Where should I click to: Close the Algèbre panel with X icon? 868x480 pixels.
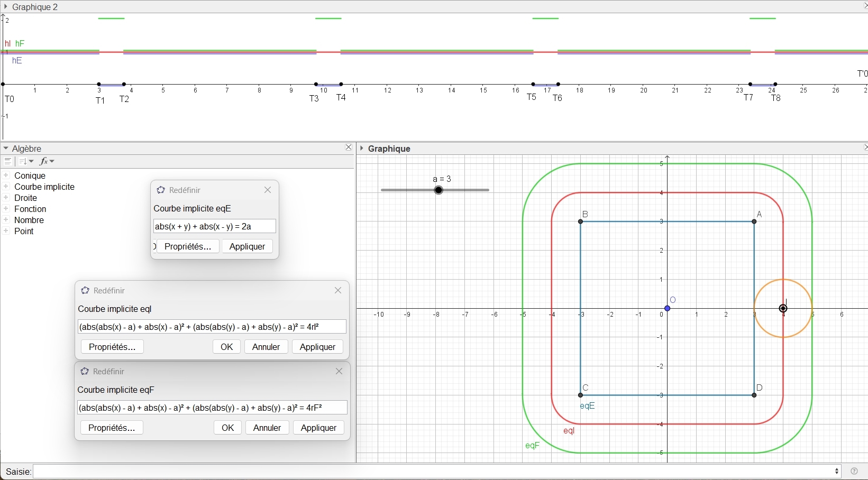point(349,148)
